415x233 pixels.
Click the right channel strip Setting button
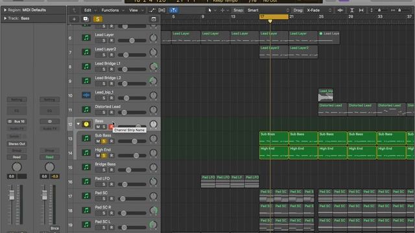point(49,100)
